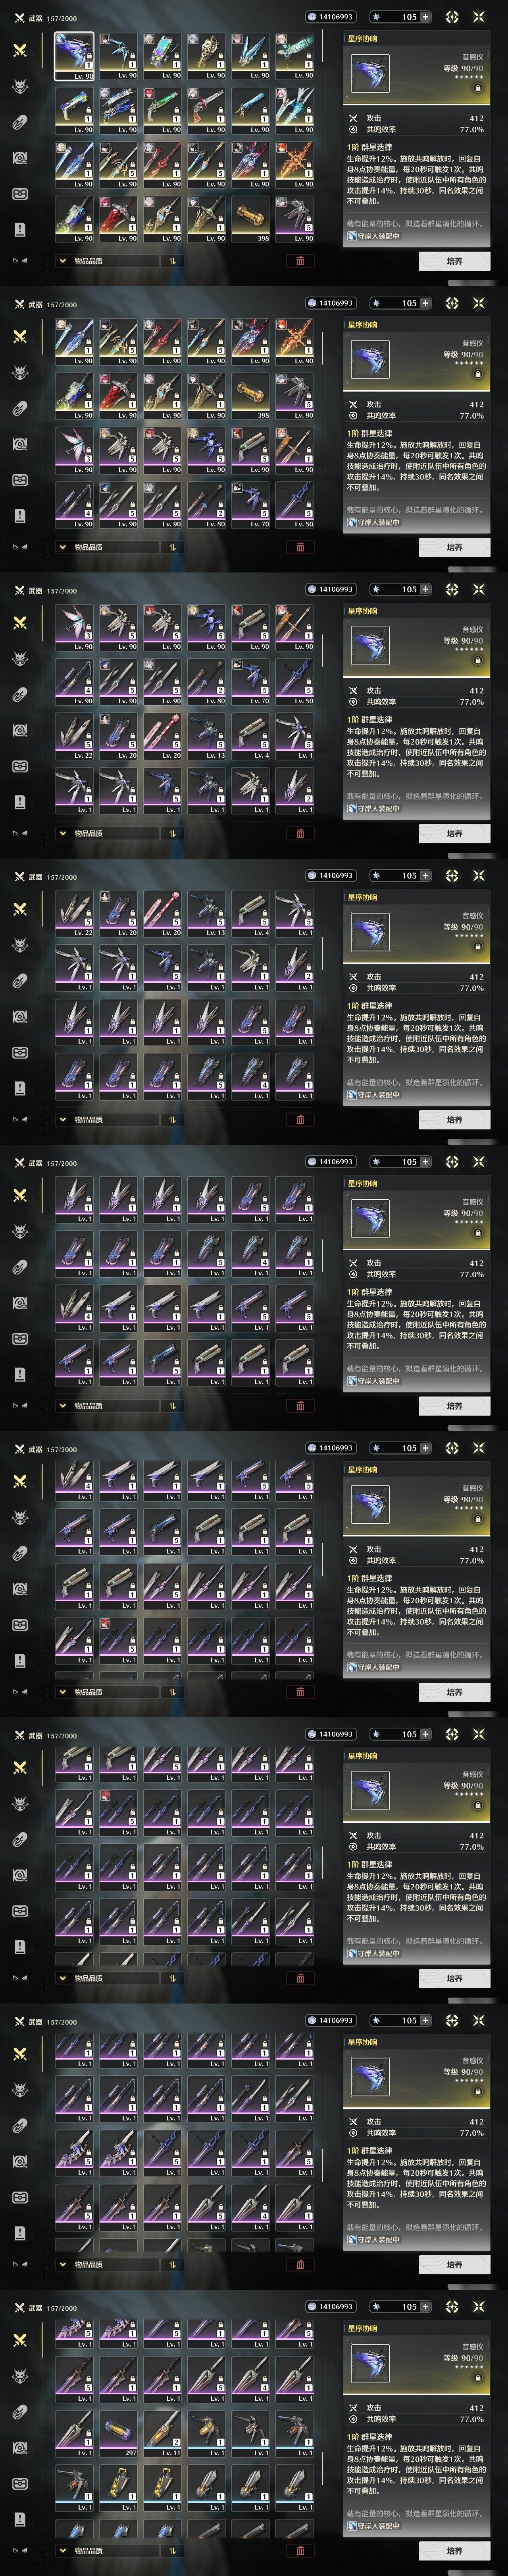Switch to the treasure-chest supplies tab in the bottommost panel

click(x=20, y=2483)
